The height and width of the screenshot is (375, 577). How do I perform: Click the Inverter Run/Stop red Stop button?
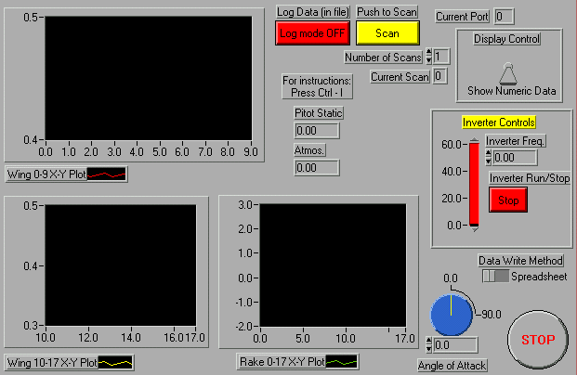point(507,200)
